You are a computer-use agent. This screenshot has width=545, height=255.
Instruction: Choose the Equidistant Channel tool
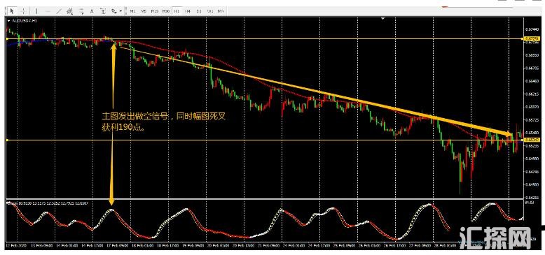[69, 10]
